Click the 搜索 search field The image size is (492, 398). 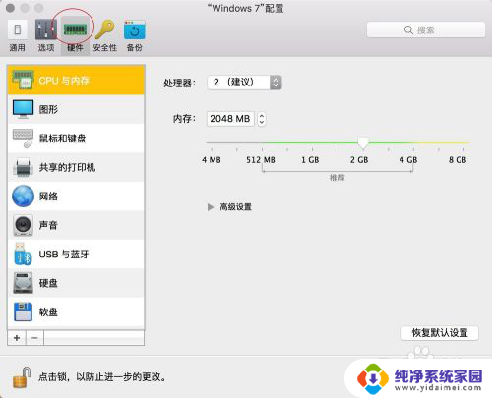426,30
